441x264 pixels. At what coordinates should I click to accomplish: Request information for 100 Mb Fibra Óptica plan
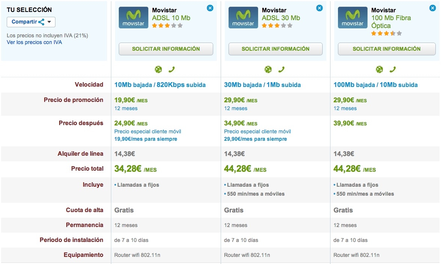(x=387, y=49)
